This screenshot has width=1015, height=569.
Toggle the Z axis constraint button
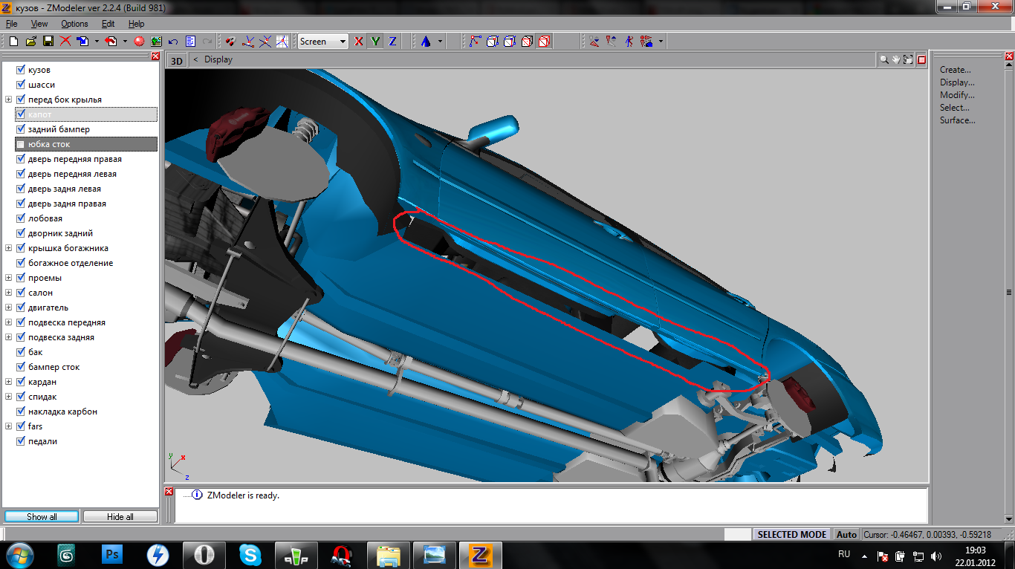click(x=392, y=42)
